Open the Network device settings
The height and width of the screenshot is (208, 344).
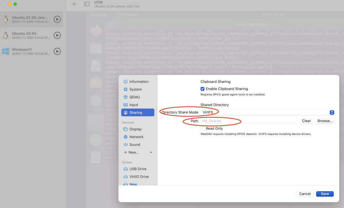136,137
